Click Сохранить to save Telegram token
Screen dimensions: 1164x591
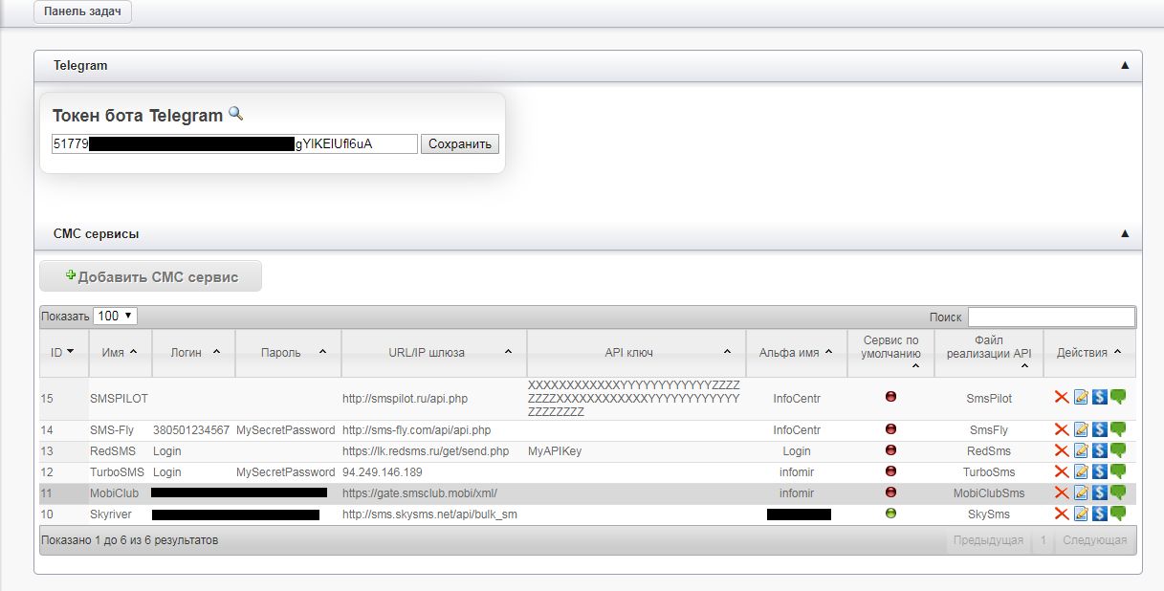coord(459,144)
